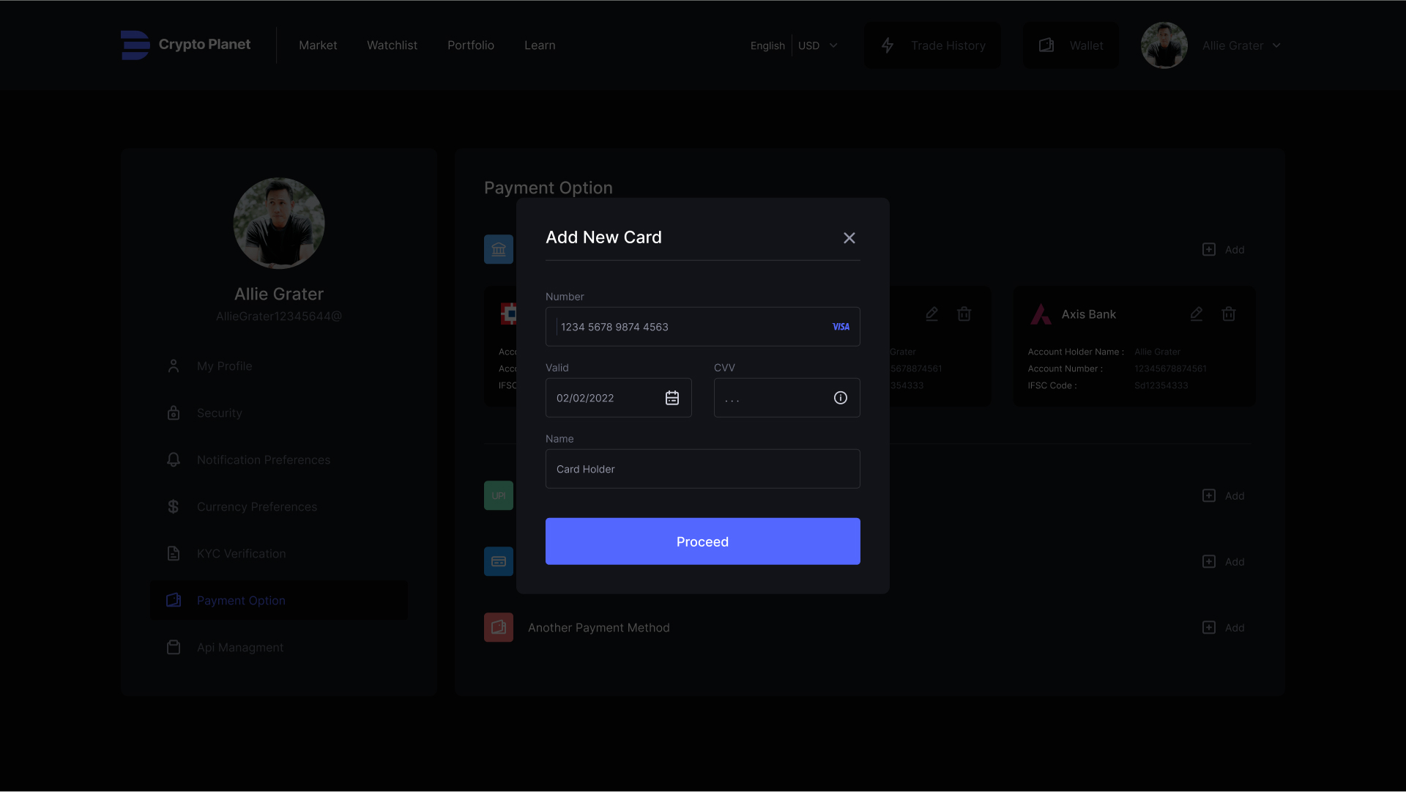
Task: Expand the USD currency dropdown
Action: click(x=818, y=45)
